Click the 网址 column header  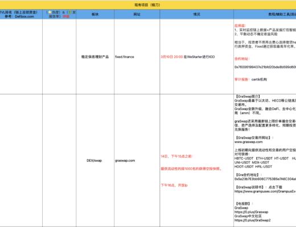(x=137, y=14)
